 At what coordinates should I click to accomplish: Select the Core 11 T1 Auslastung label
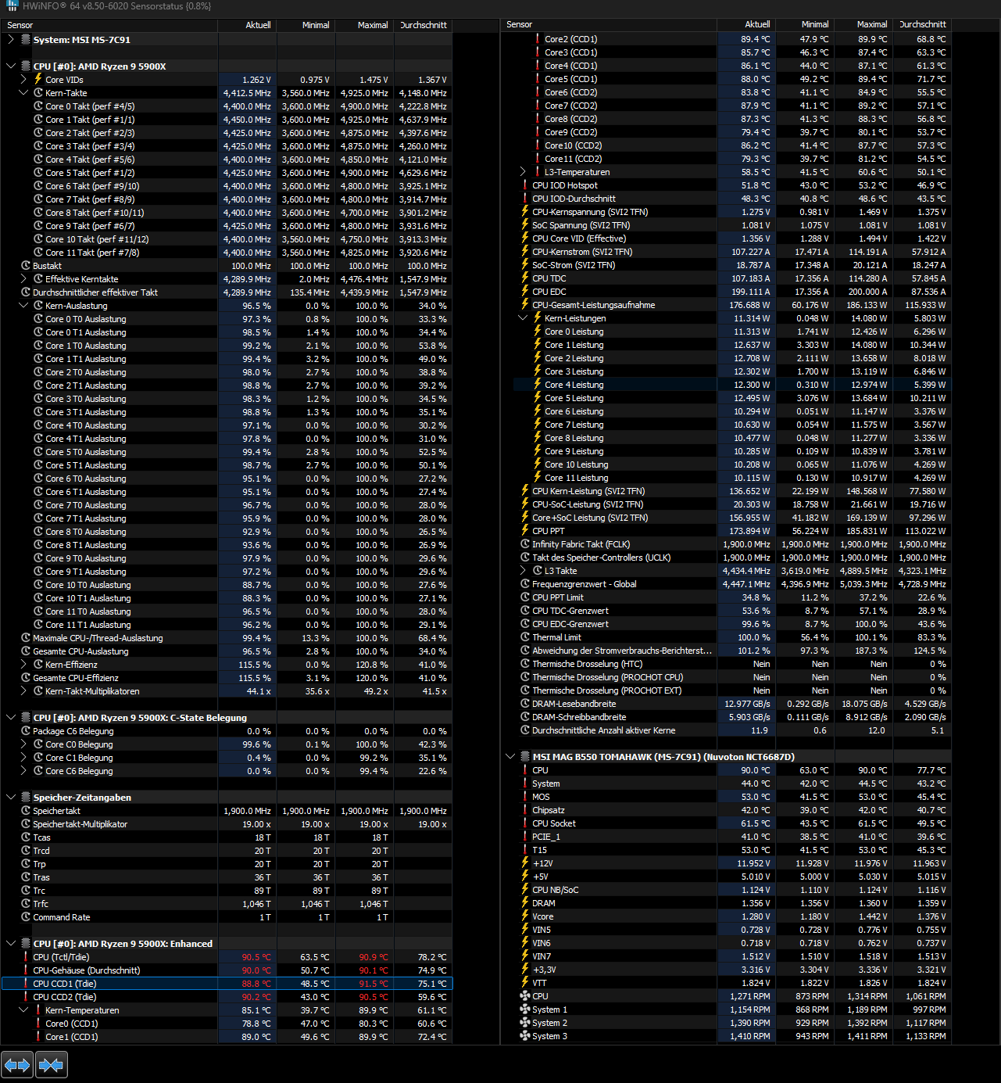[88, 625]
